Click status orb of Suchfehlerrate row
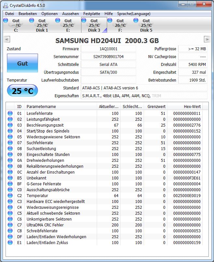The image size is (214, 262). coord(10,143)
